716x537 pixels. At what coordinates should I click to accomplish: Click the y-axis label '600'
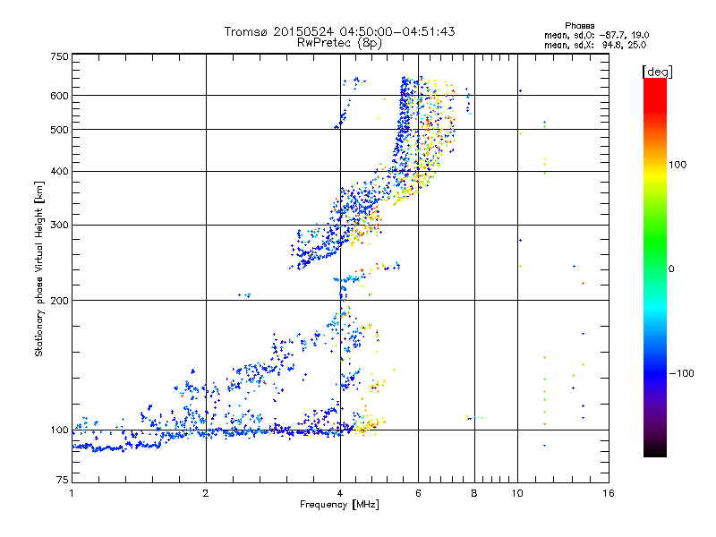click(x=60, y=96)
